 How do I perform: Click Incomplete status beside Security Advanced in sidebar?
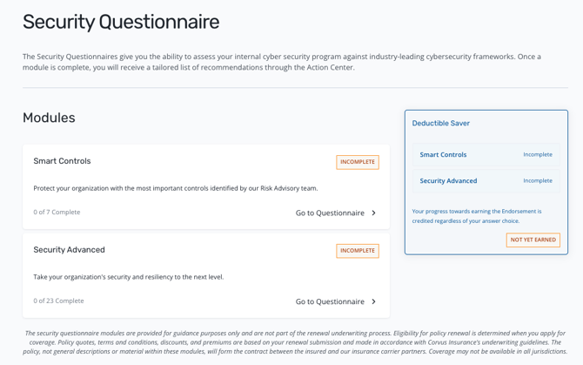(x=538, y=180)
